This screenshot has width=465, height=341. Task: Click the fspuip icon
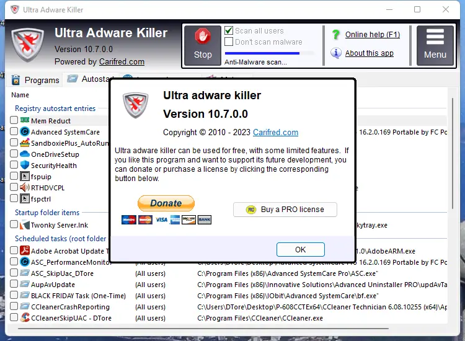(25, 176)
